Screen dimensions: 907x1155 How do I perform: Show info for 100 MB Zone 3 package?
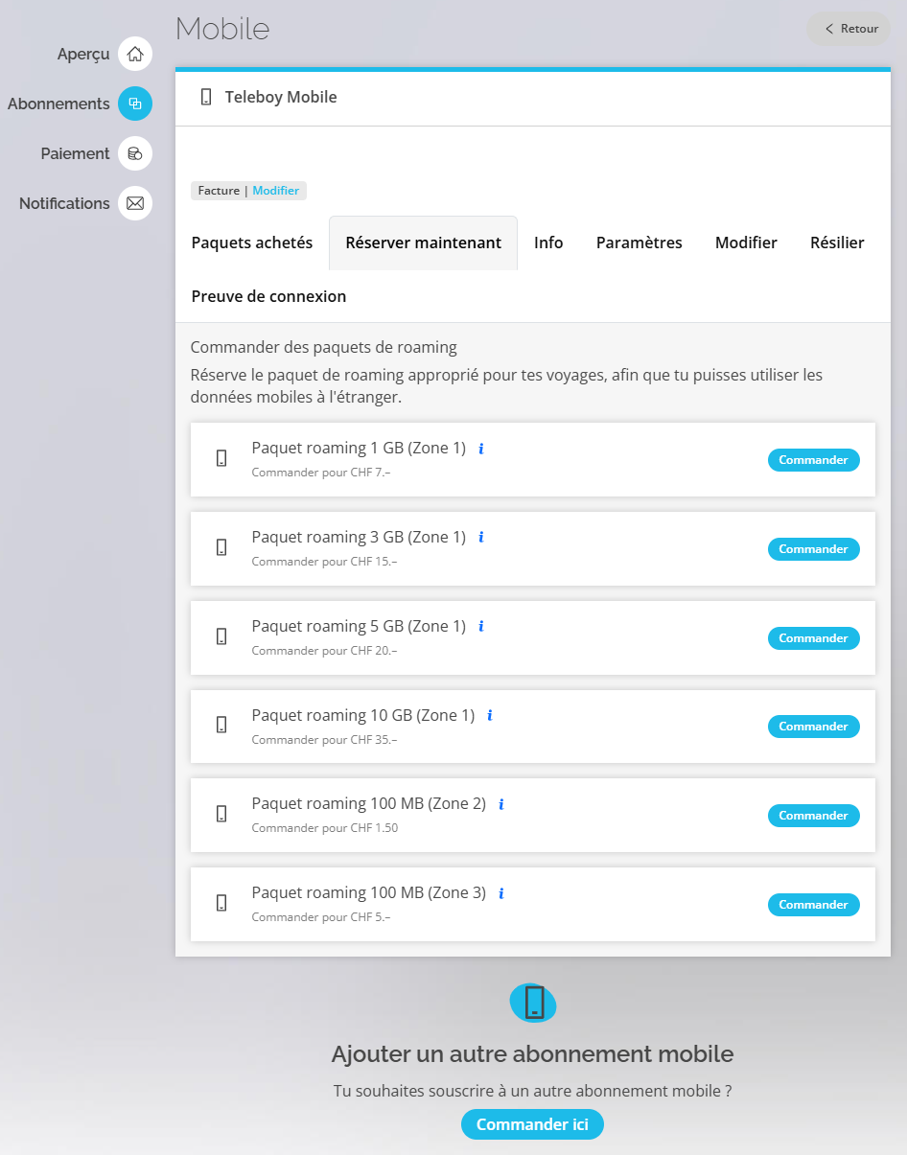pyautogui.click(x=501, y=893)
